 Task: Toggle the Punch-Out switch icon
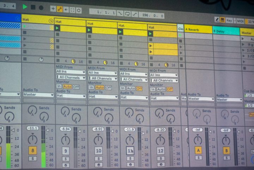[135, 14]
